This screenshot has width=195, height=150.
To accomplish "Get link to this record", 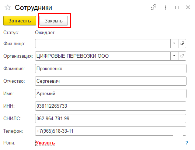I will (153, 7).
